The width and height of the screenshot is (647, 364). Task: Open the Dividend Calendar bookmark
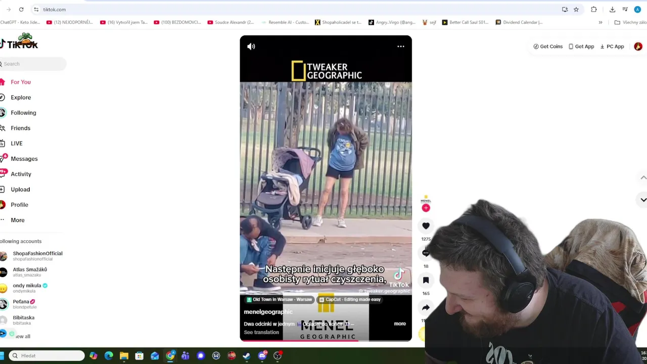tap(520, 22)
